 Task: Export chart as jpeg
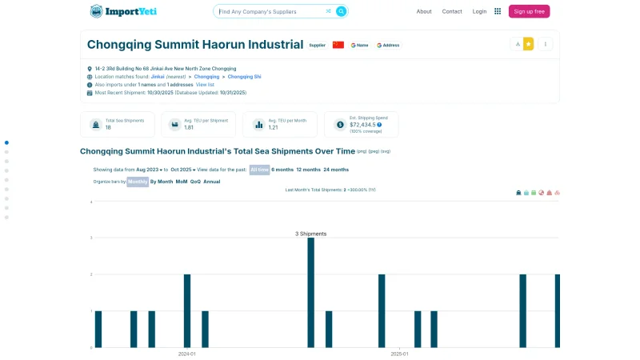[374, 151]
